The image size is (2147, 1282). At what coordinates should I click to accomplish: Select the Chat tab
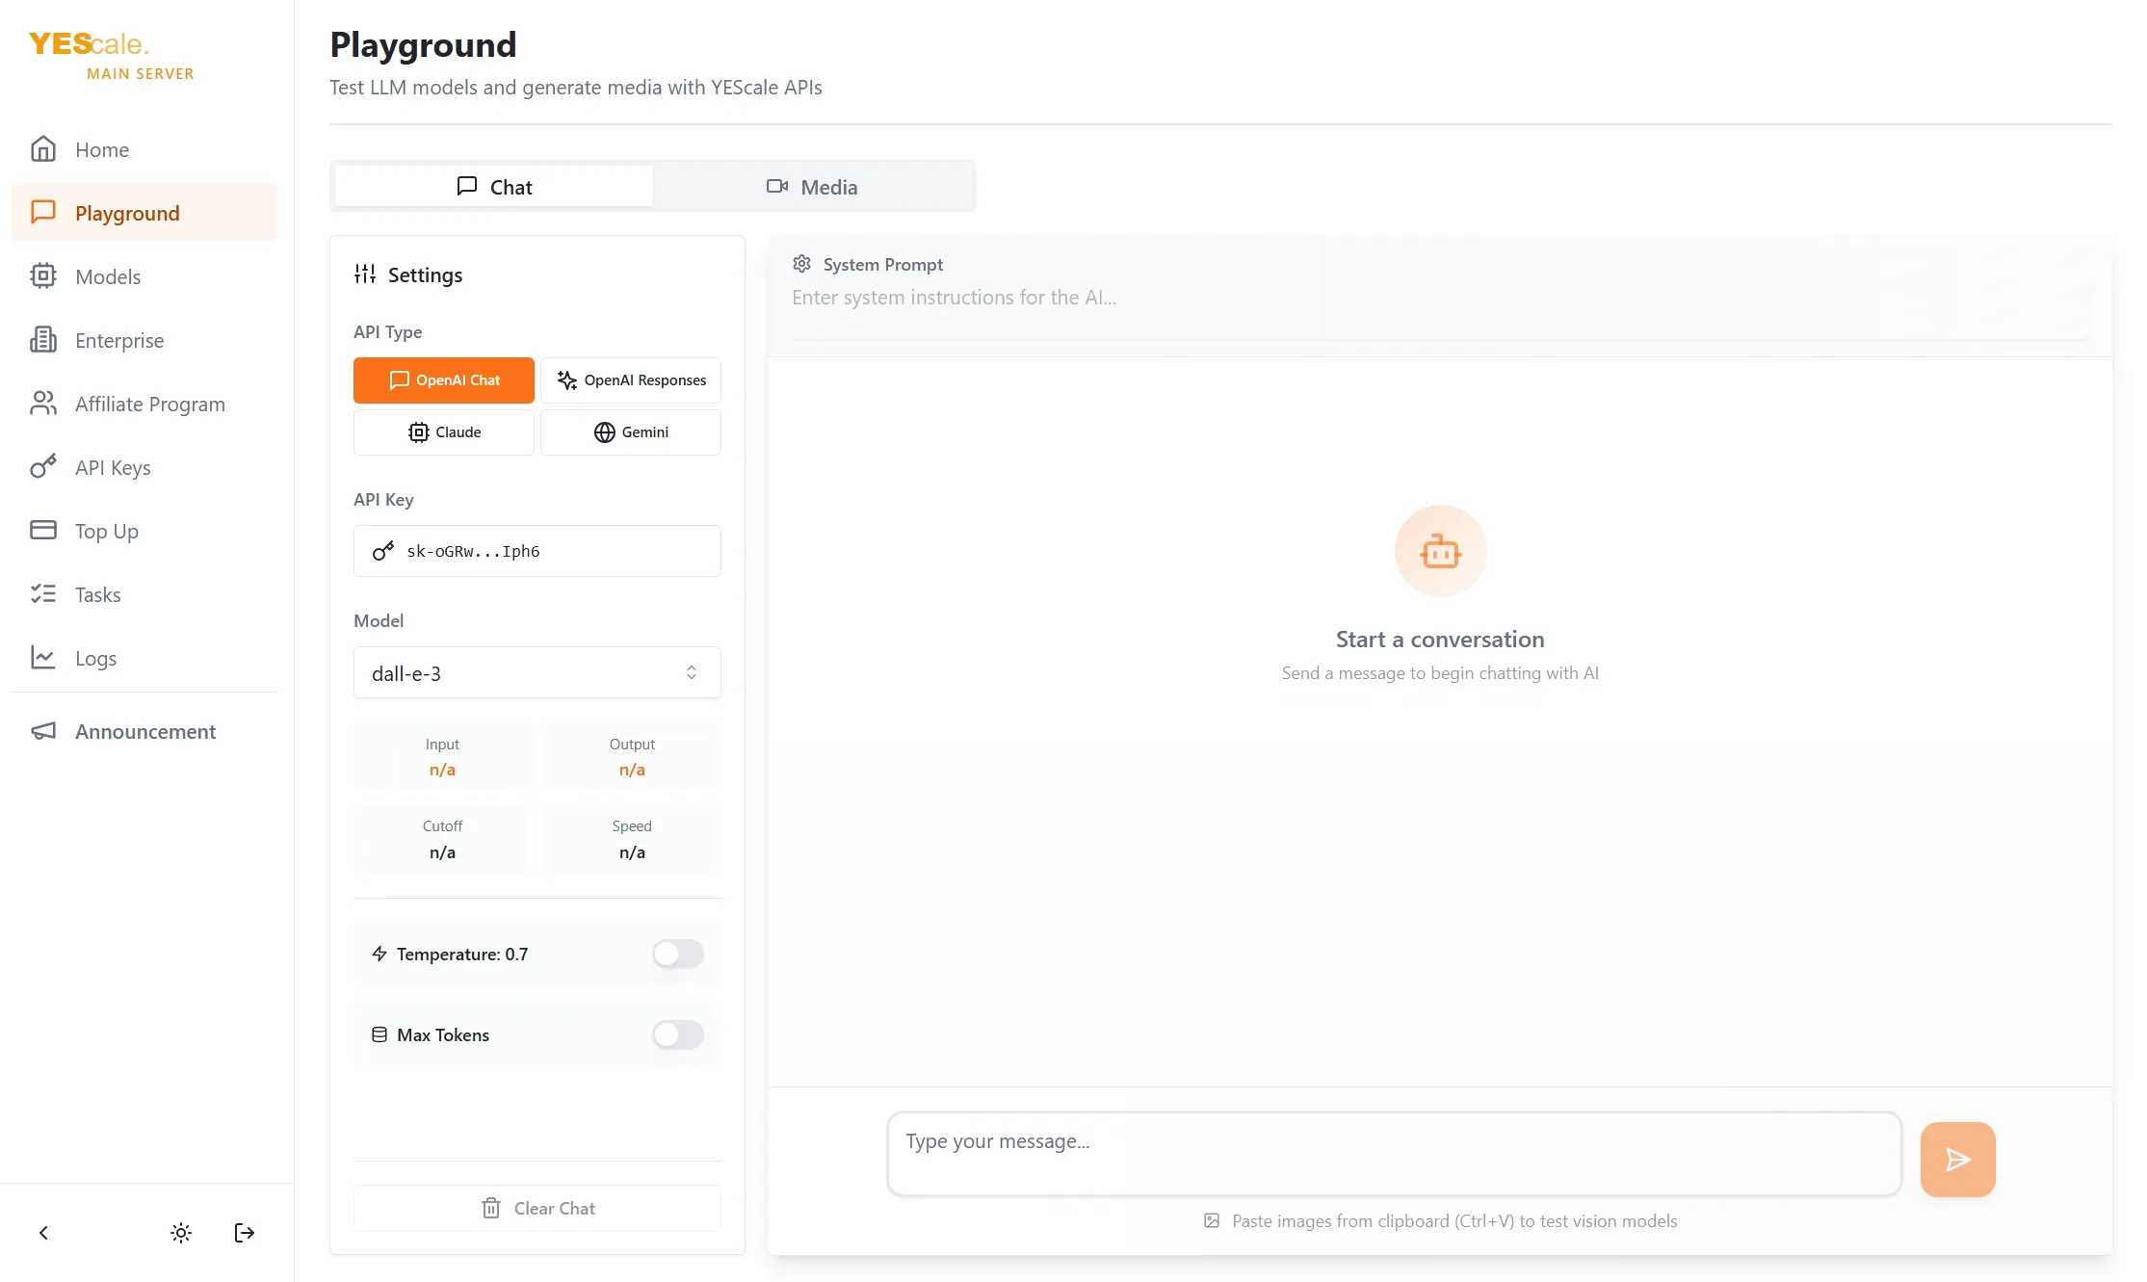click(494, 187)
